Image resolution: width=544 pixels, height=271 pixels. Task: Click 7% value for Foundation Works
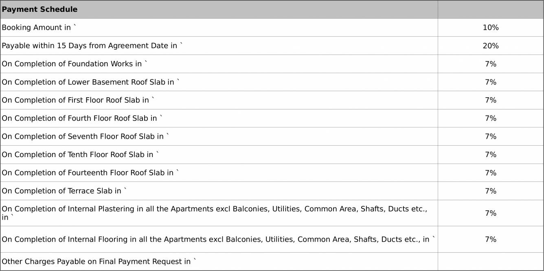[x=491, y=64]
